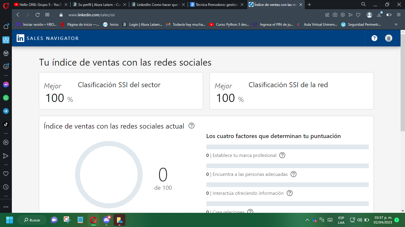Open the Opera taskbar icon
The image size is (405, 227).
pyautogui.click(x=93, y=220)
